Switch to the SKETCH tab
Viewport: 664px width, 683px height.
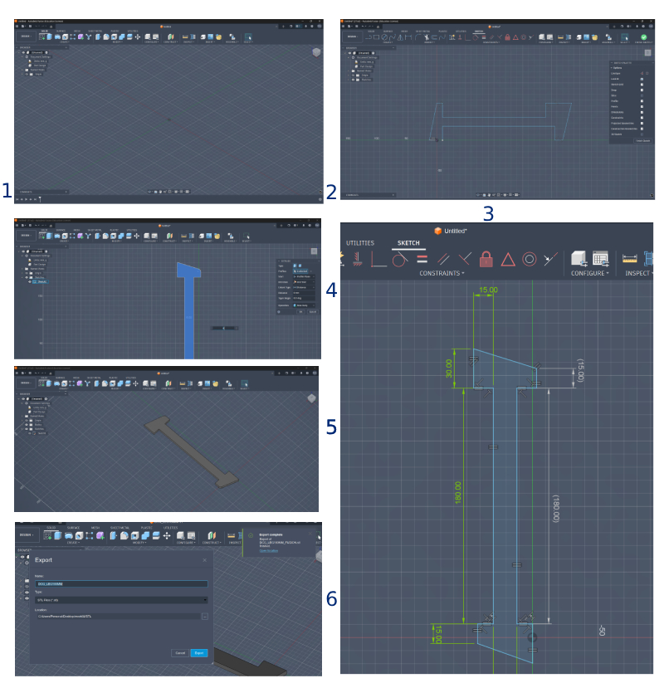click(x=408, y=242)
